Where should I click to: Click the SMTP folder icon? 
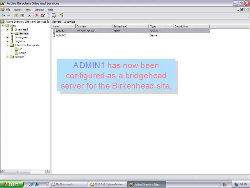point(16,53)
